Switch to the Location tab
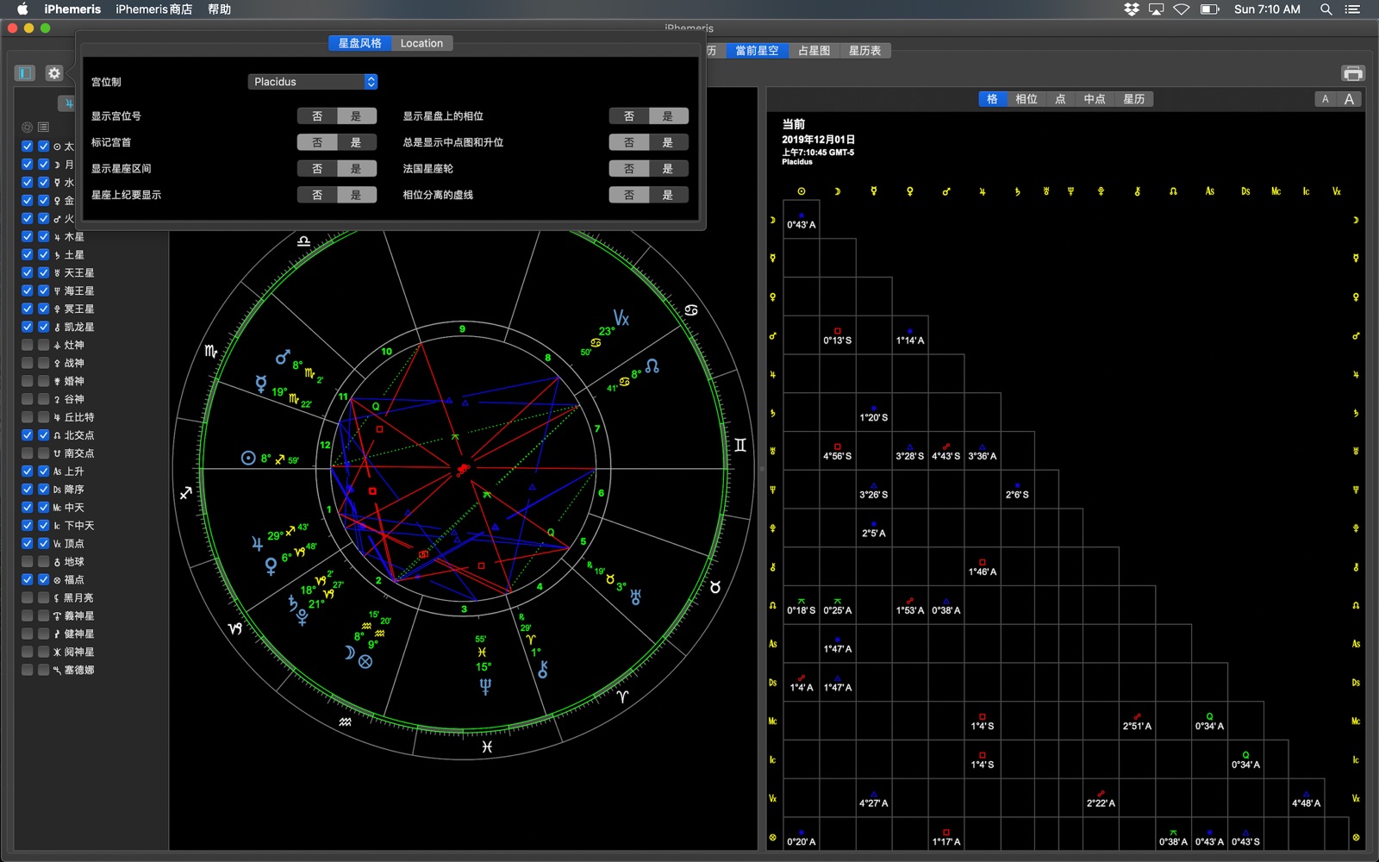The width and height of the screenshot is (1379, 862). pos(421,43)
